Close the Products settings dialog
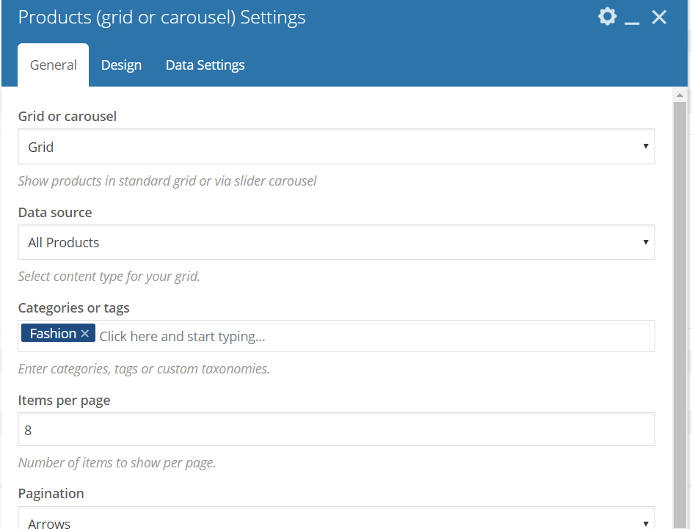 point(659,17)
